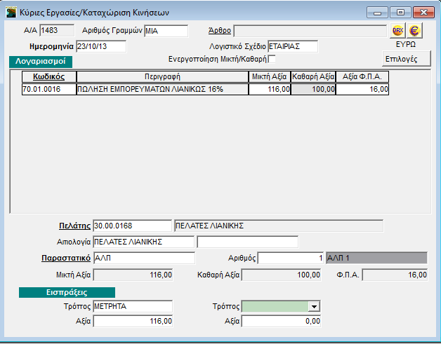Image resolution: width=441 pixels, height=344 pixels.
Task: Focus the Τρόπος field with ΜΕΤΡΗΤΑ
Action: pos(133,306)
